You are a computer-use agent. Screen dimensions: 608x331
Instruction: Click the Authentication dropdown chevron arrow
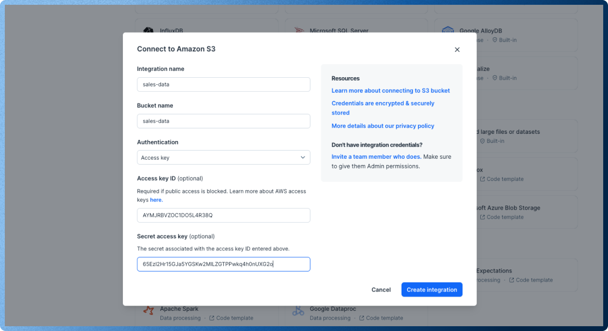pyautogui.click(x=303, y=157)
